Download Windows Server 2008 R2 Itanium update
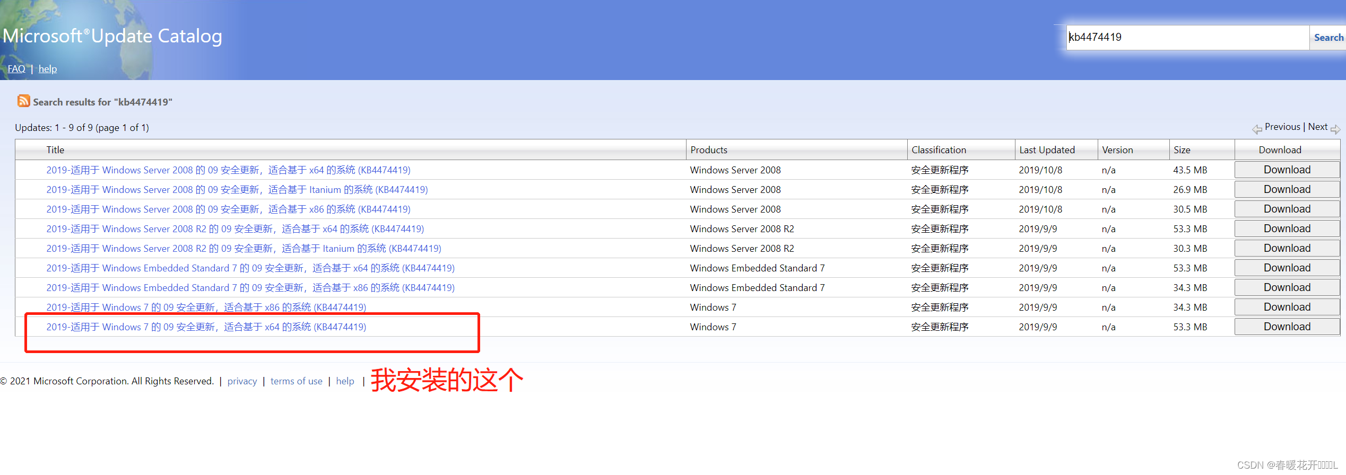The image size is (1346, 475). point(1287,248)
